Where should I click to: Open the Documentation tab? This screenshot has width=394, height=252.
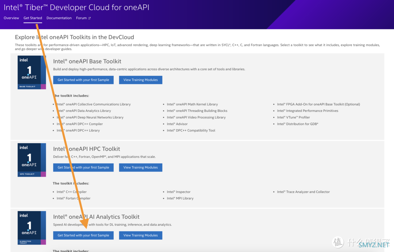pos(59,18)
